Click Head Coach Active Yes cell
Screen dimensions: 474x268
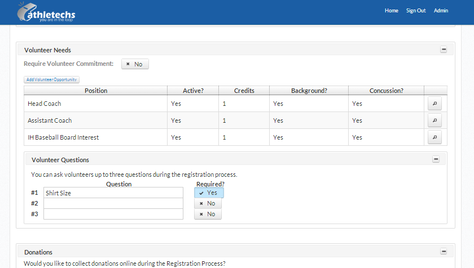coord(193,104)
